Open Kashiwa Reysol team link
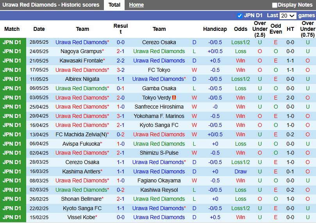 coord(159,190)
